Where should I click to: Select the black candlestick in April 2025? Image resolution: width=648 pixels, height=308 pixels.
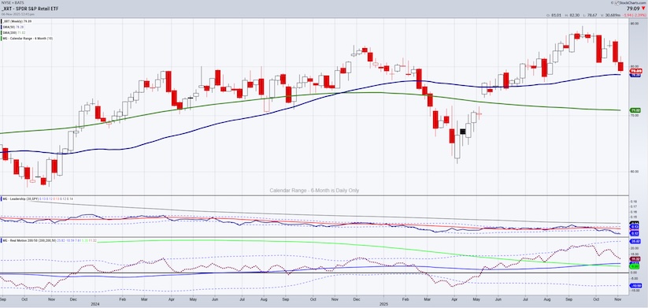click(x=463, y=132)
